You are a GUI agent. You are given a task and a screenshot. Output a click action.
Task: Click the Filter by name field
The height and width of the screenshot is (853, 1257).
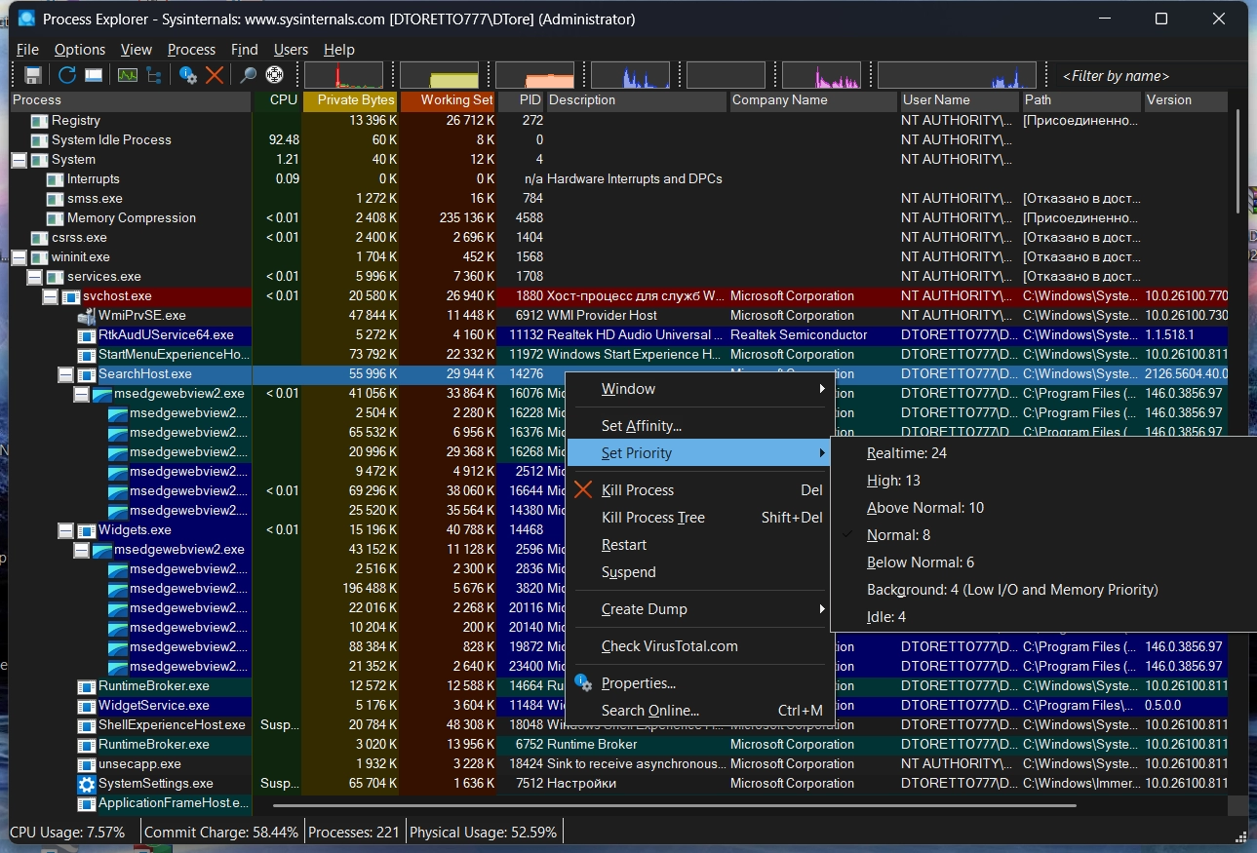[x=1116, y=76]
